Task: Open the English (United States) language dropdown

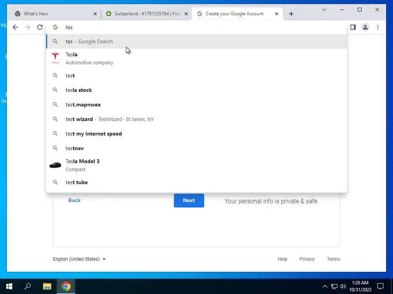Action: [x=79, y=259]
